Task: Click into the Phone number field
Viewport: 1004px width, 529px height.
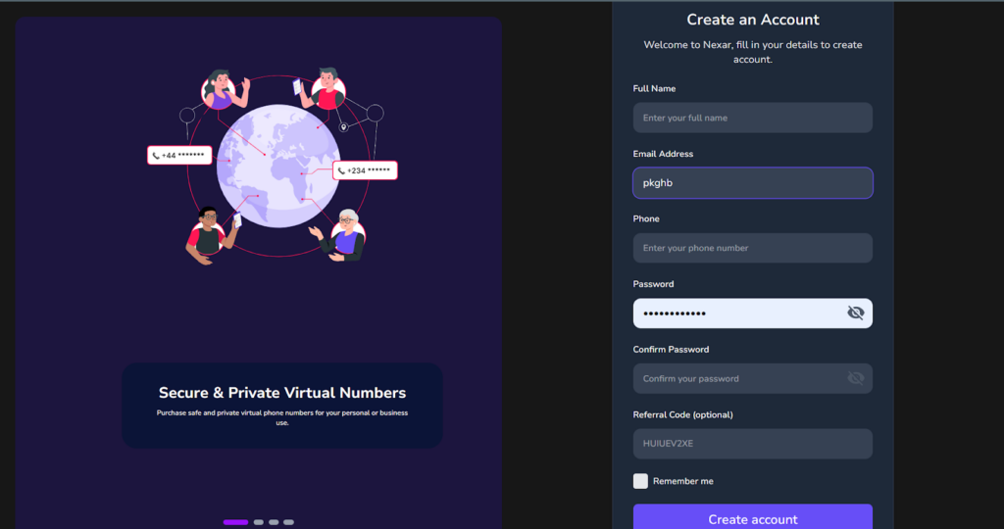Action: pyautogui.click(x=752, y=248)
